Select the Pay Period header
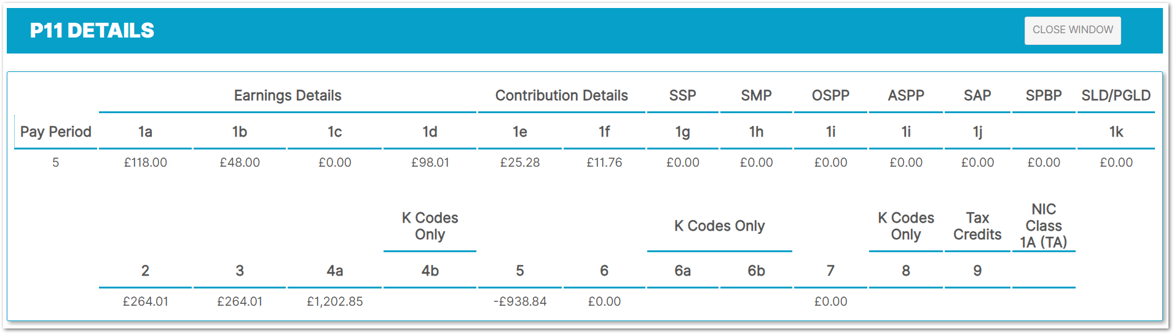This screenshot has height=334, width=1174. 55,132
